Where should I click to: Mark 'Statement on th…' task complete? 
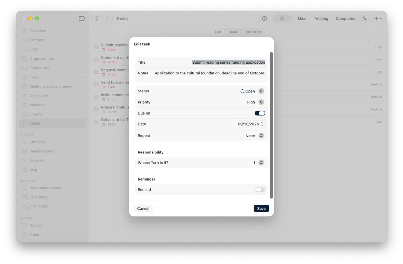(x=96, y=60)
